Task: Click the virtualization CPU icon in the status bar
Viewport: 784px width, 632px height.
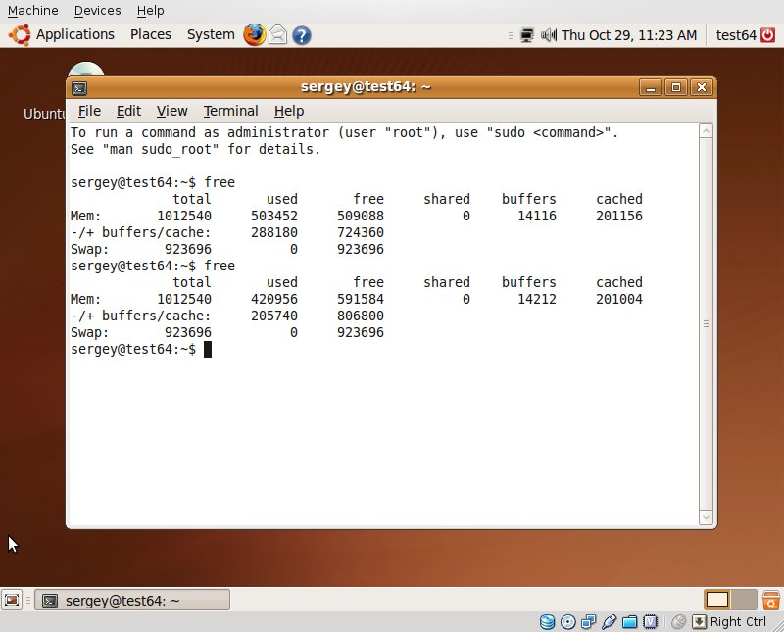Action: (651, 621)
